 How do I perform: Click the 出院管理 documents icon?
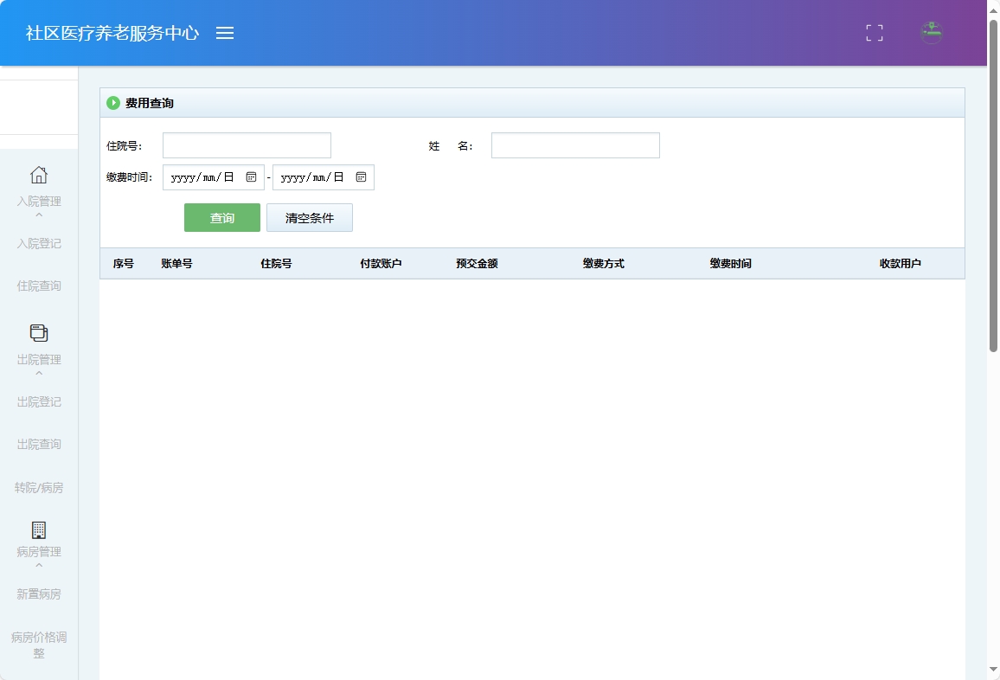pyautogui.click(x=38, y=332)
